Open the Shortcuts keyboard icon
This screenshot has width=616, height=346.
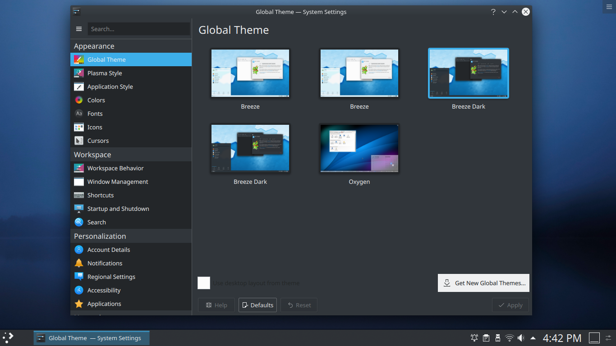(x=79, y=195)
